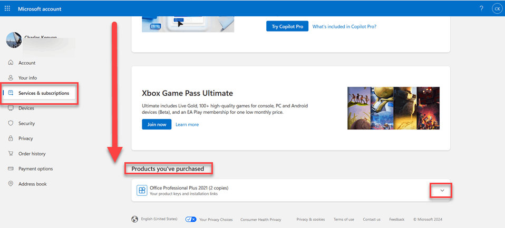The image size is (505, 228).
Task: Click Feedback footer link
Action: click(397, 220)
